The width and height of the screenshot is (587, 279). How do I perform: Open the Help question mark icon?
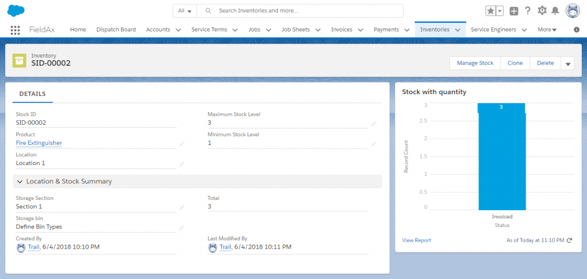[527, 11]
